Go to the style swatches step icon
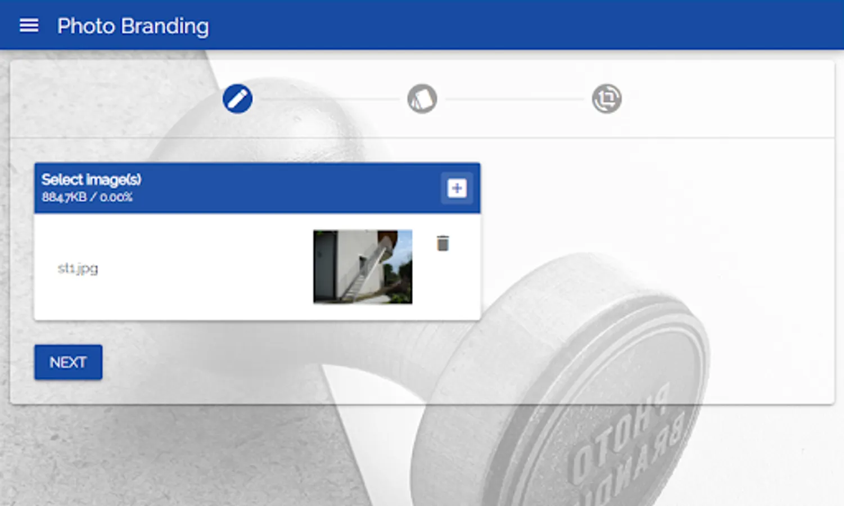844x506 pixels. click(422, 99)
